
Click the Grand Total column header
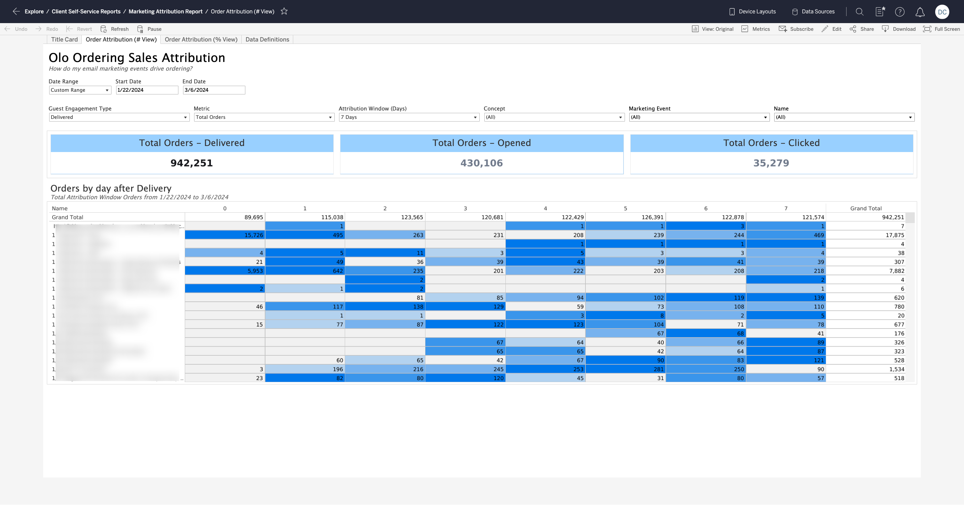(866, 208)
